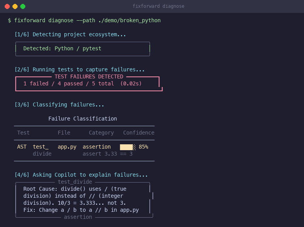The width and height of the screenshot is (304, 227).
Task: Click the 'test_divide' panel title
Action: [x=75, y=182]
